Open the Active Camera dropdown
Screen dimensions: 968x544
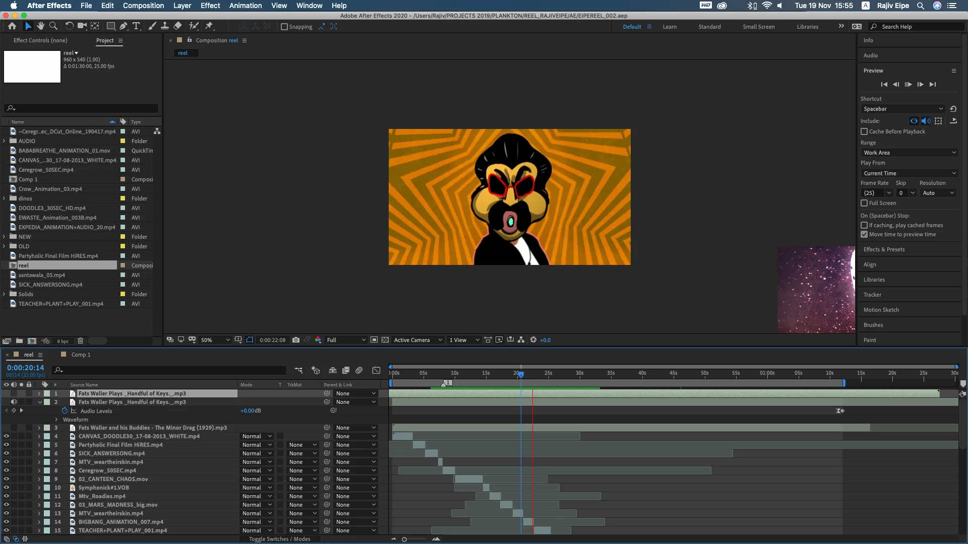(418, 340)
